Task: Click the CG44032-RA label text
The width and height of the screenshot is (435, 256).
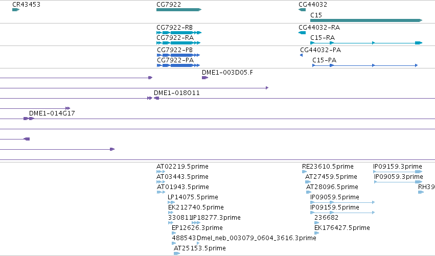Action: [319, 28]
